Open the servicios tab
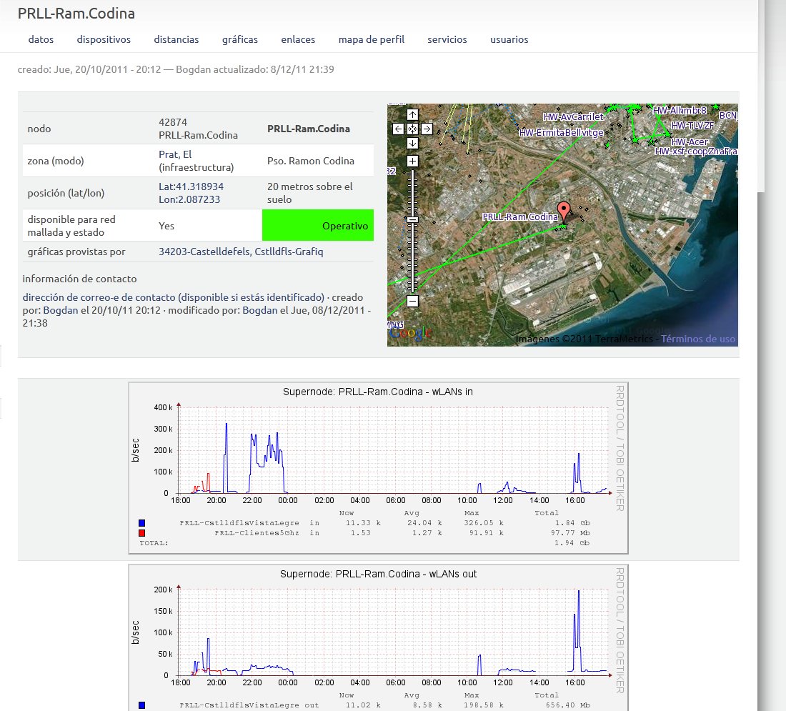This screenshot has width=786, height=711. point(447,39)
